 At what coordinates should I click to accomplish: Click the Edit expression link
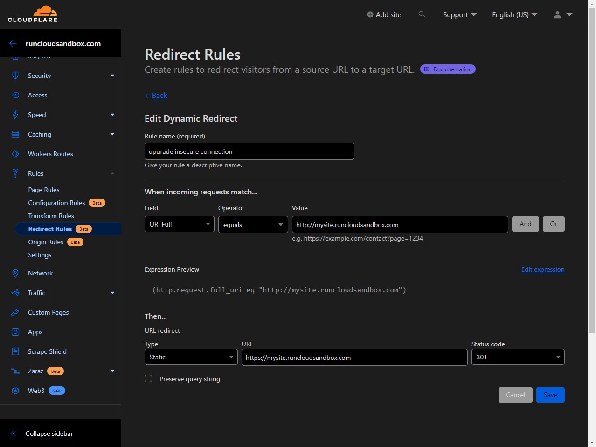pos(543,269)
